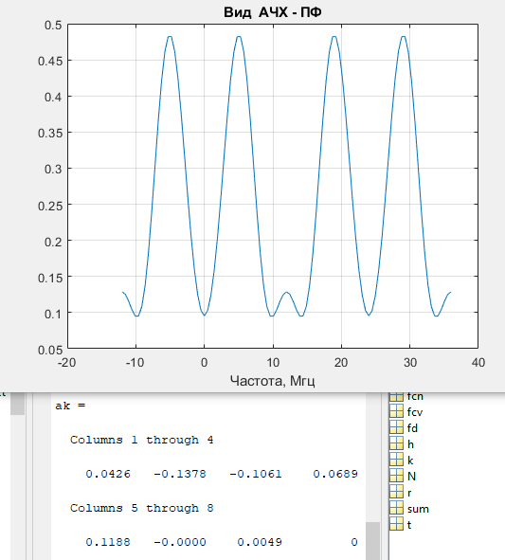Click the value -0.1378 in command window
This screenshot has width=505, height=560.
(180, 474)
